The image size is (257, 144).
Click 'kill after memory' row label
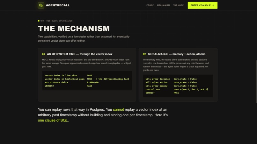click(156, 86)
